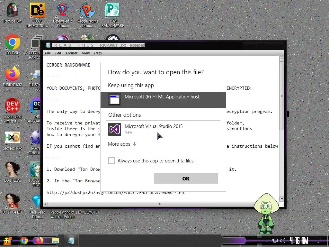Screen dimensions: 329x247
Task: Open Chrome from the taskbar
Action: (24, 241)
